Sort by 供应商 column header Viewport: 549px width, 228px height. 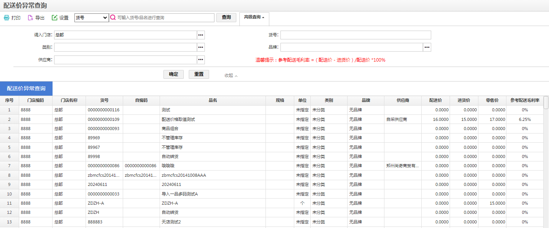tap(403, 101)
